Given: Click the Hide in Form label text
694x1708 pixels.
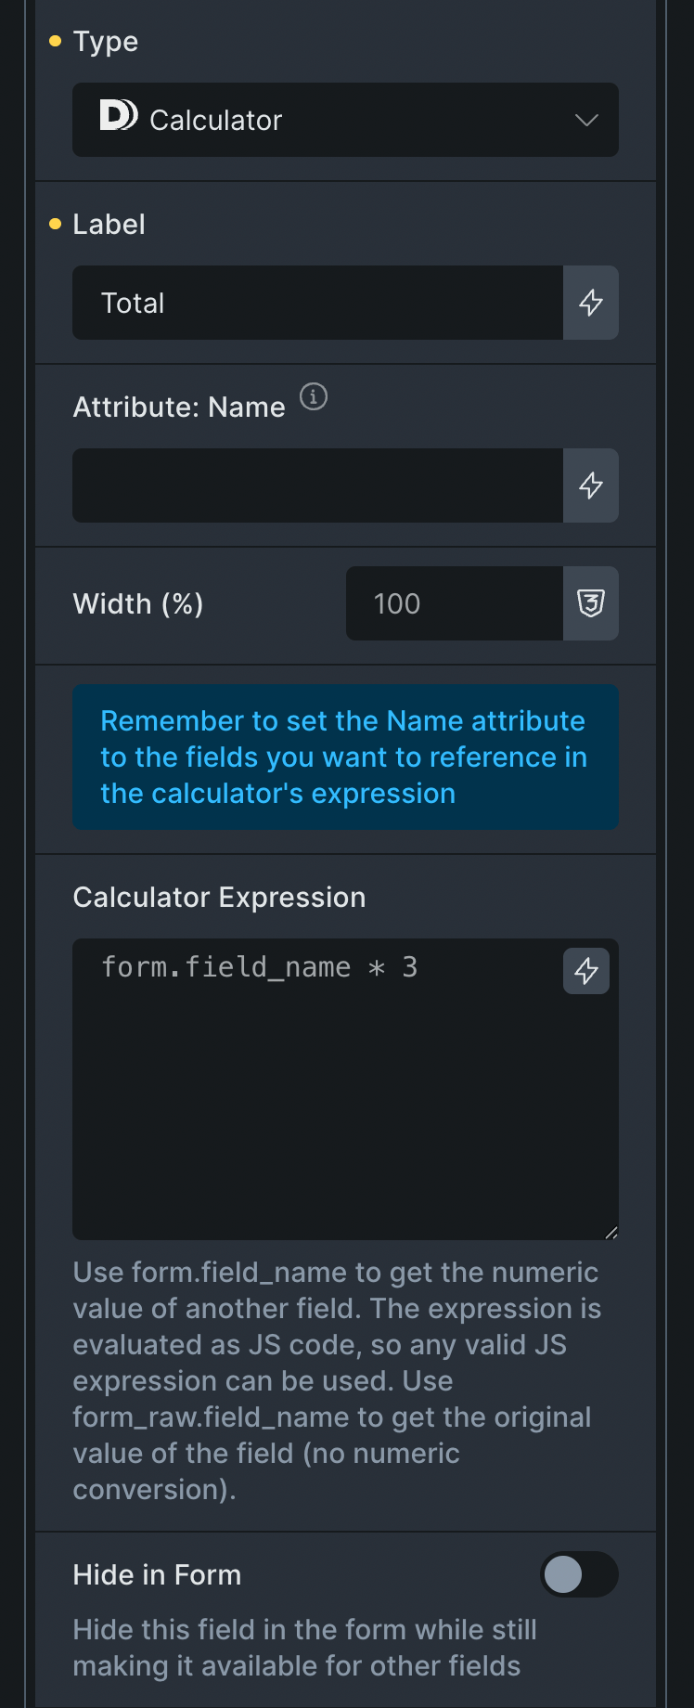Looking at the screenshot, I should [156, 1574].
